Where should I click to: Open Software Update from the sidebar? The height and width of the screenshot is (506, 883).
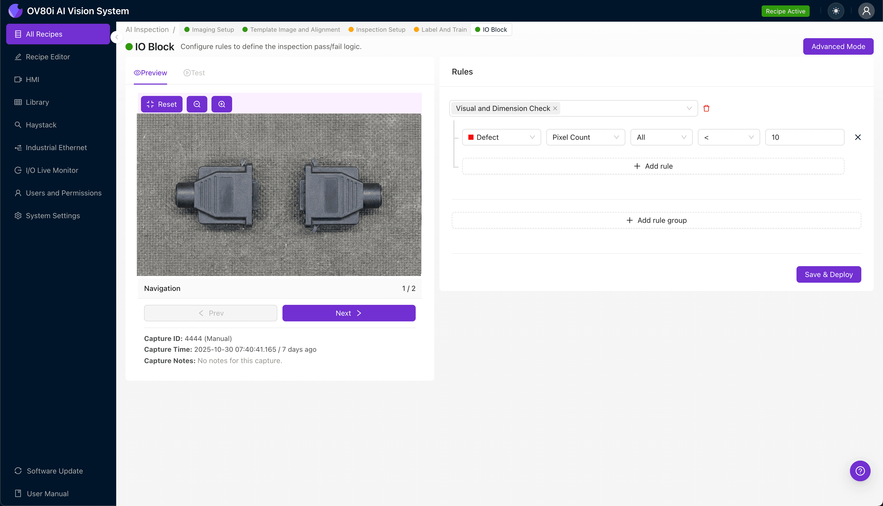pos(55,471)
